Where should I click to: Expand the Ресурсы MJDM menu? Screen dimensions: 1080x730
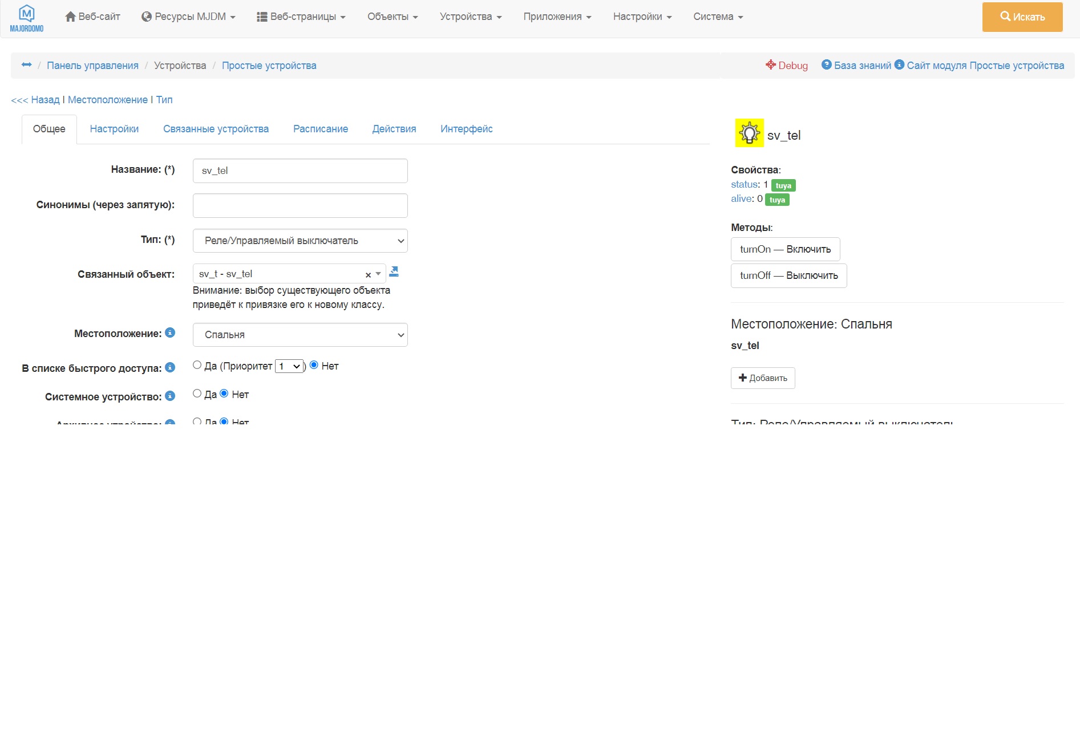tap(188, 17)
